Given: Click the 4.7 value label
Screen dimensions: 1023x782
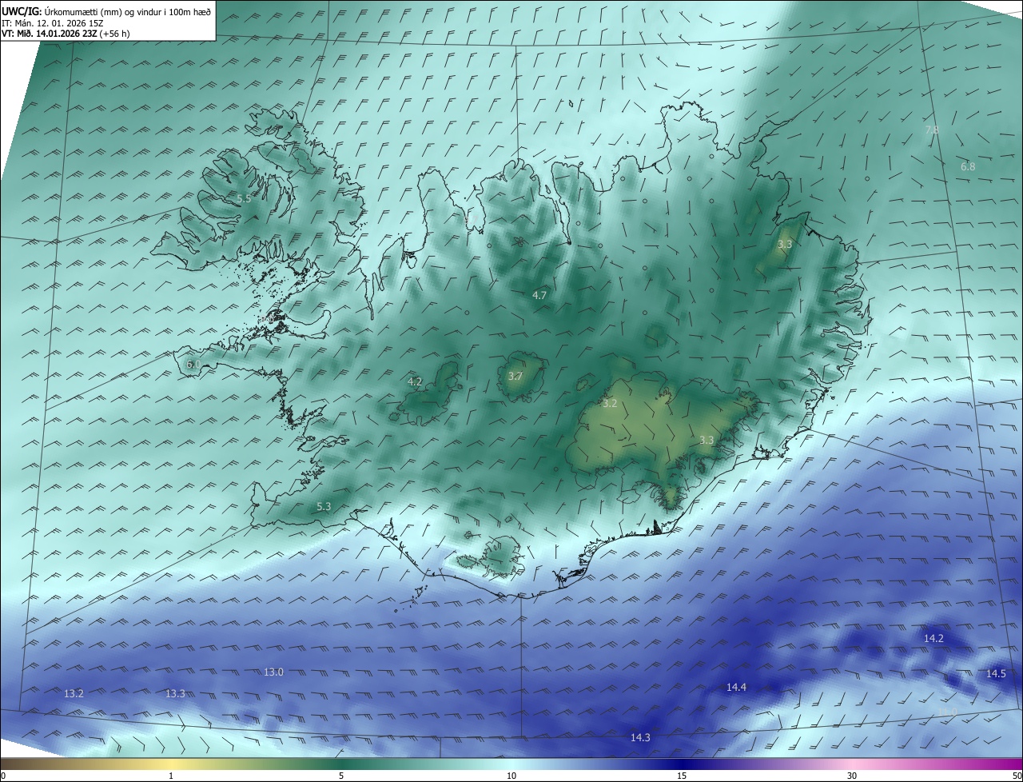Looking at the screenshot, I should 539,295.
